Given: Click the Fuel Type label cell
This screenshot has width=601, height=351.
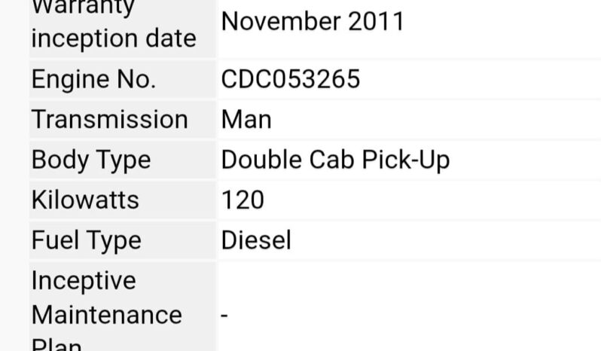Looking at the screenshot, I should [123, 240].
